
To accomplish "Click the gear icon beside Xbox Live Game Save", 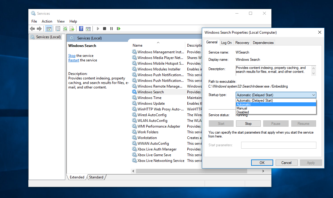I will coord(134,155).
